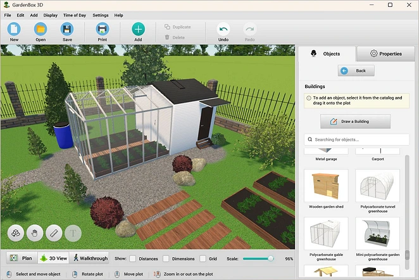This screenshot has height=280, width=419.
Task: Click the search magnifier icon in catalog
Action: [310, 139]
